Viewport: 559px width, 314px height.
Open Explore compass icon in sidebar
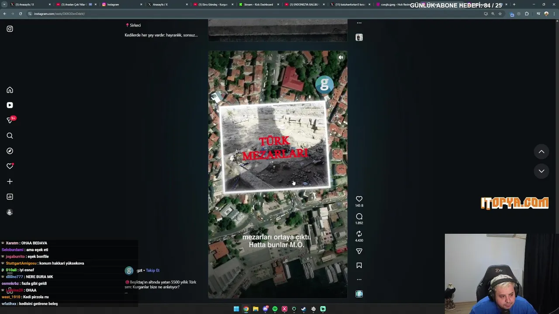click(x=10, y=151)
